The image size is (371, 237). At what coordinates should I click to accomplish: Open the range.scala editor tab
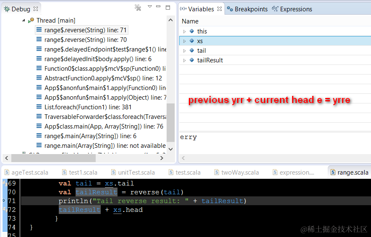(349, 173)
